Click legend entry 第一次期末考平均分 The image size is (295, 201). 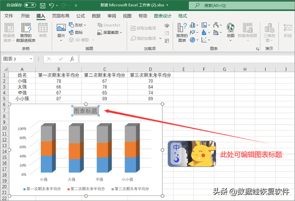pos(42,189)
